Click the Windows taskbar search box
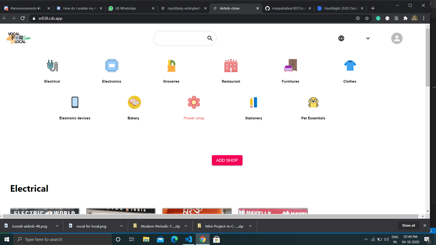The width and height of the screenshot is (436, 245). coord(63,239)
